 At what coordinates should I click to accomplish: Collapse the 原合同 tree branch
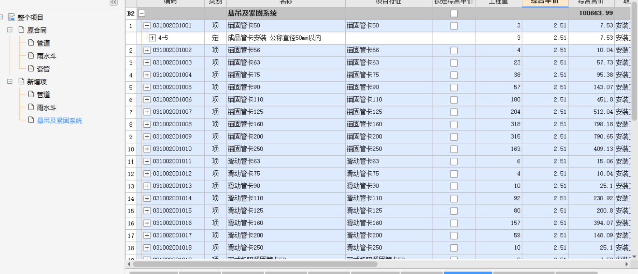10,30
